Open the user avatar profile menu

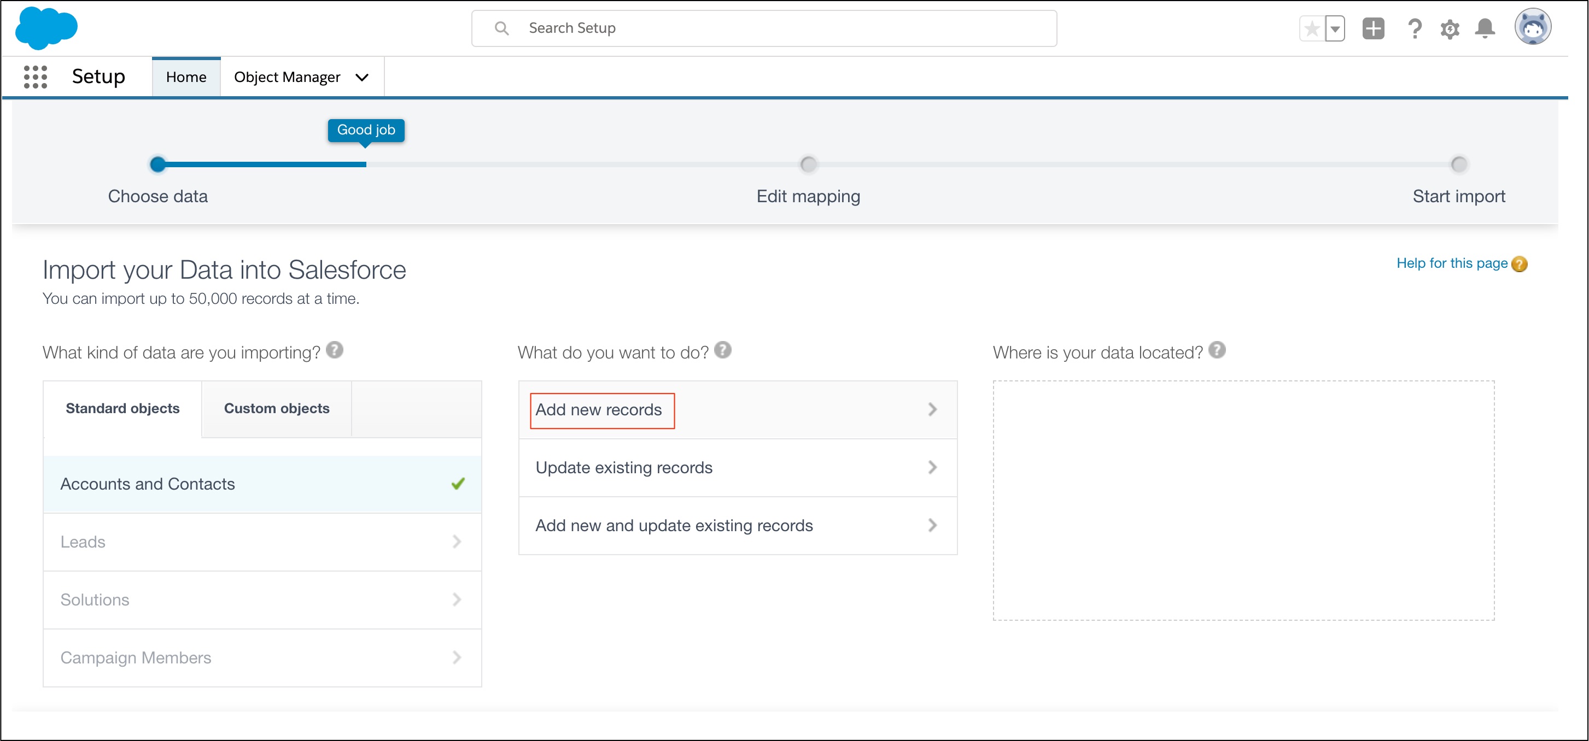pyautogui.click(x=1532, y=27)
